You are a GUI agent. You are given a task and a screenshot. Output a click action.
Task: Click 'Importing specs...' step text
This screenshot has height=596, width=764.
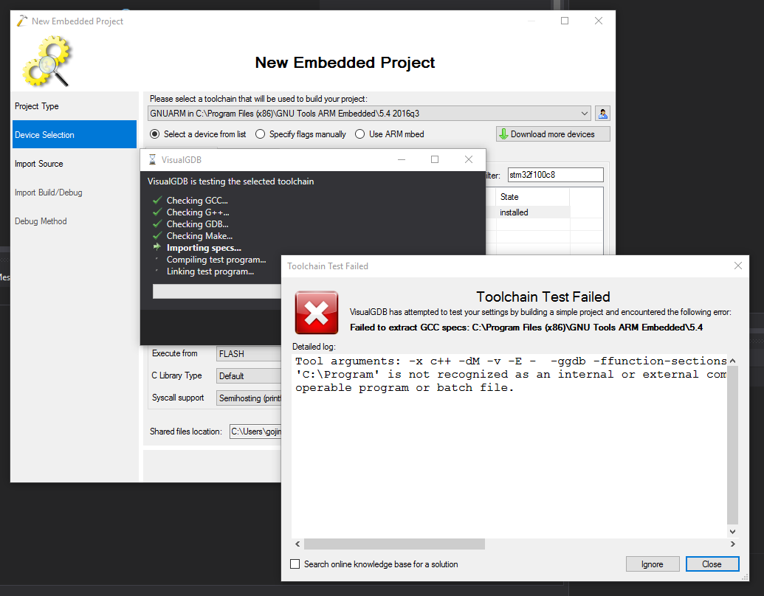pos(204,248)
